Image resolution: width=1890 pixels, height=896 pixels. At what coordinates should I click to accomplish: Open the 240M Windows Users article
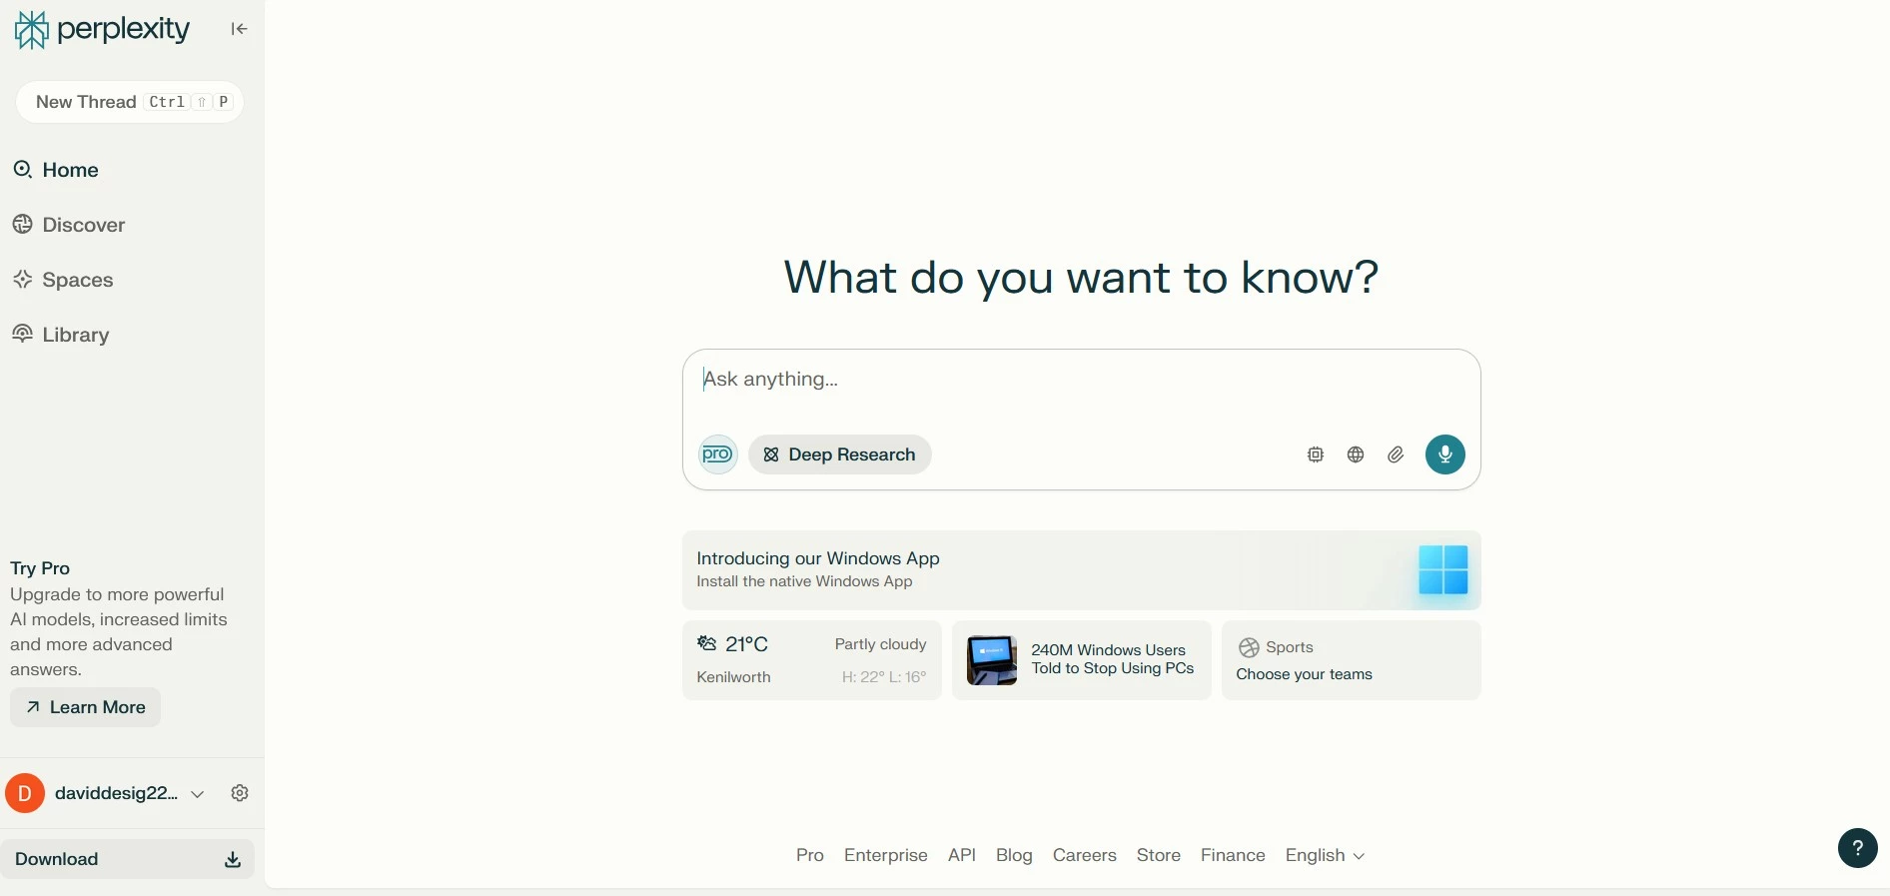1082,660
